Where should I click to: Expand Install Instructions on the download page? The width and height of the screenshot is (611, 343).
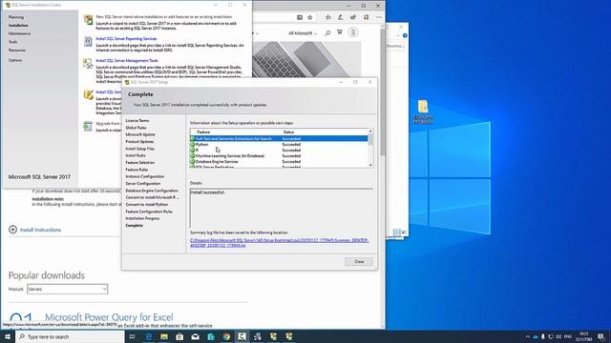pos(35,230)
